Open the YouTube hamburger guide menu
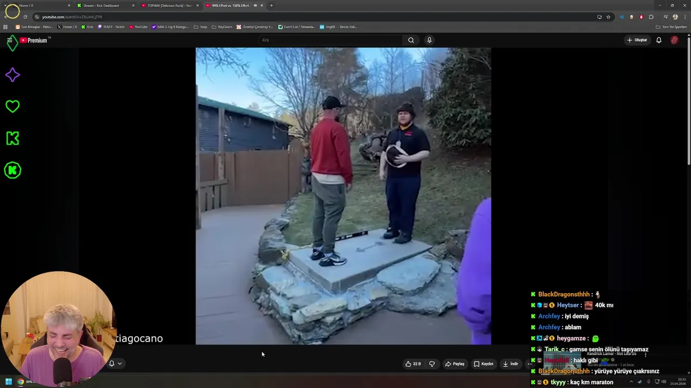 click(x=9, y=40)
